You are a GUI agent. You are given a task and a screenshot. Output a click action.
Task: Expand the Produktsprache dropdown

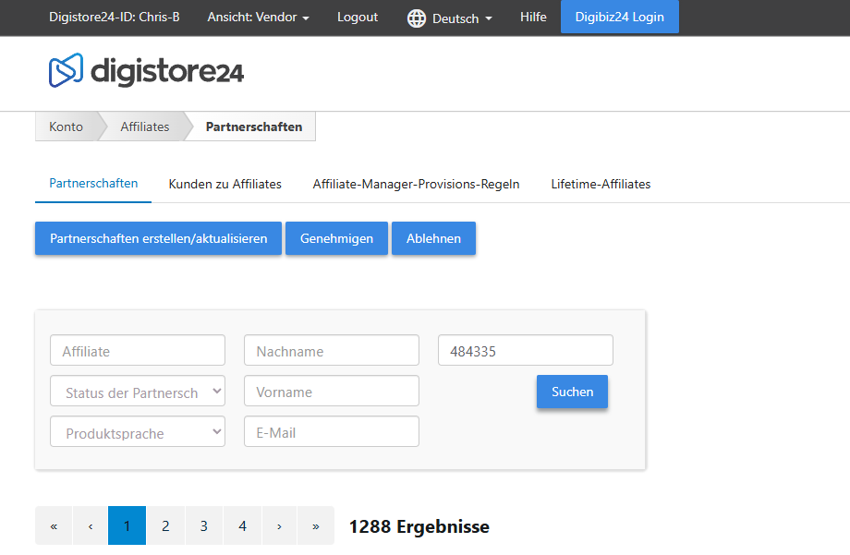click(x=138, y=432)
